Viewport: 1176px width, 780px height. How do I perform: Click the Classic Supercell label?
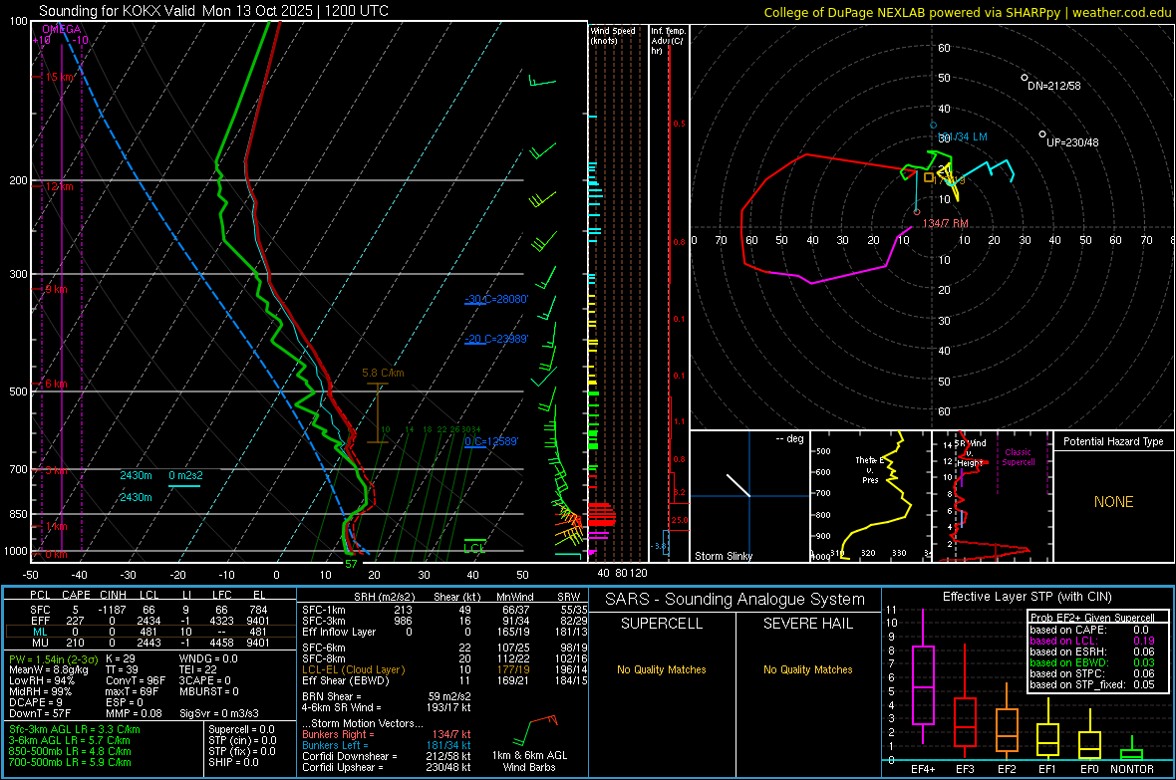[1018, 457]
